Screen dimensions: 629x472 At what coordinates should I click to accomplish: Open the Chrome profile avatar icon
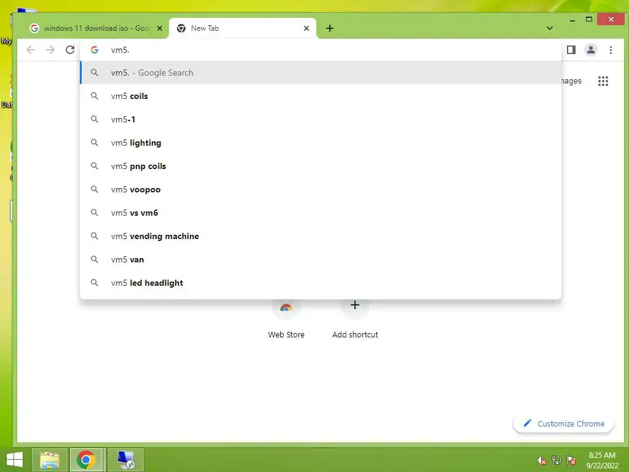point(591,50)
